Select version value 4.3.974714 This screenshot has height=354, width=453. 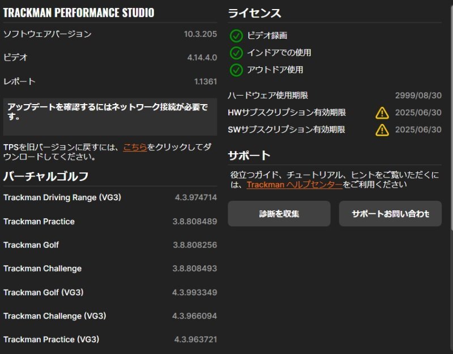coord(195,197)
